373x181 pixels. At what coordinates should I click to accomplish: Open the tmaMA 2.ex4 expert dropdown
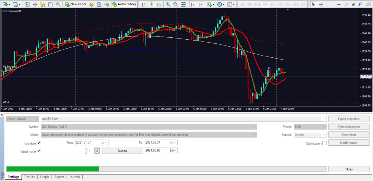(x=184, y=119)
